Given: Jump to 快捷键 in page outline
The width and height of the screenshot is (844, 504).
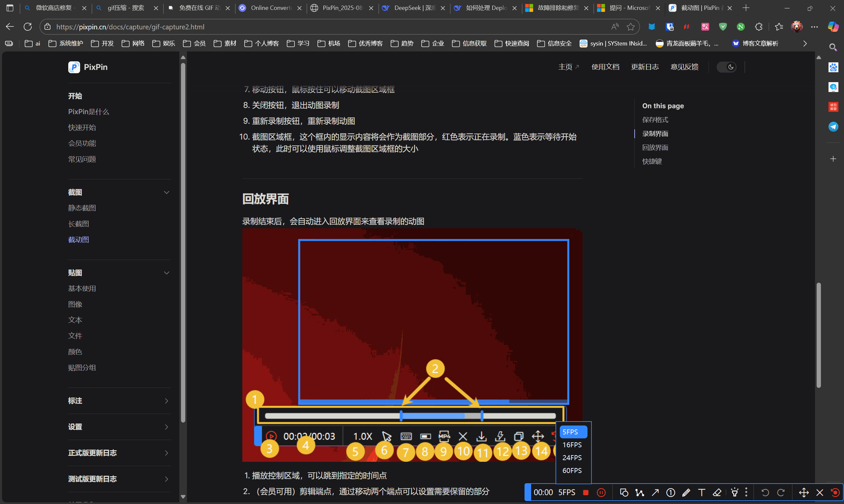Looking at the screenshot, I should point(651,161).
